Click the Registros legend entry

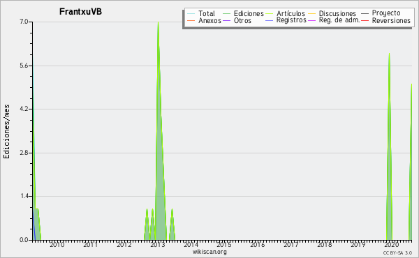pos(286,20)
